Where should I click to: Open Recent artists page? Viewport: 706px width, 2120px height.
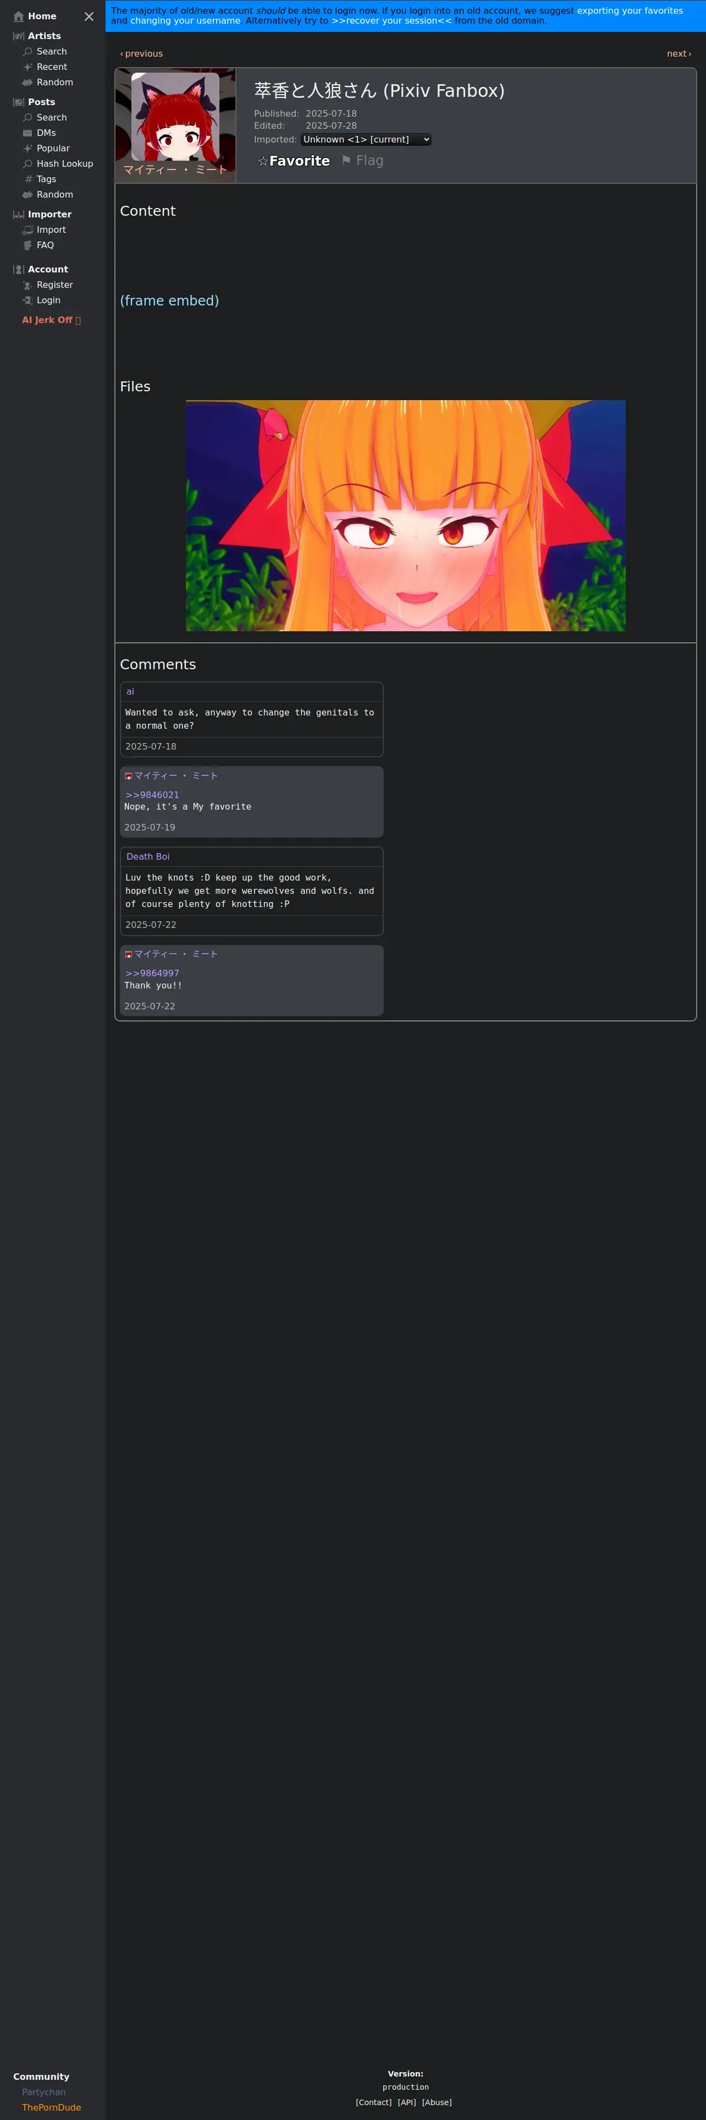(x=52, y=67)
